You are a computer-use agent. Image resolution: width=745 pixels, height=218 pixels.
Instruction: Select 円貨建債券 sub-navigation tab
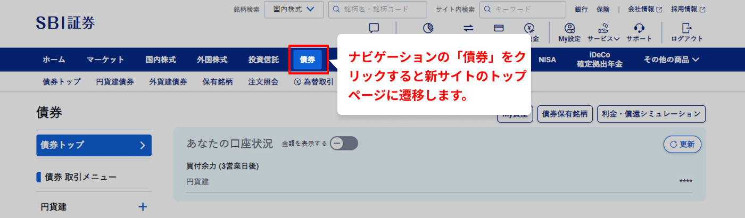(115, 82)
